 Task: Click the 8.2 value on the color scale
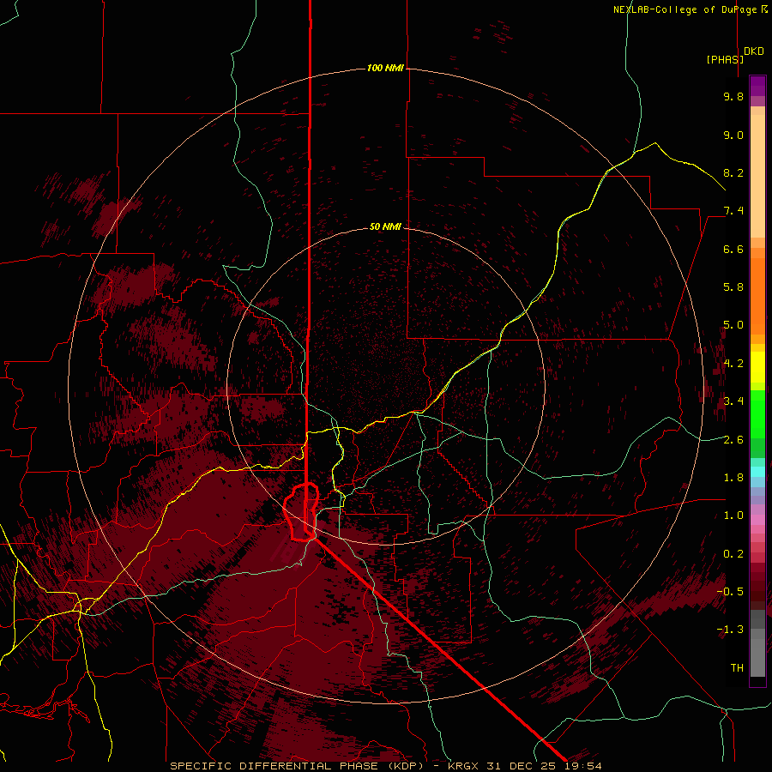click(733, 172)
